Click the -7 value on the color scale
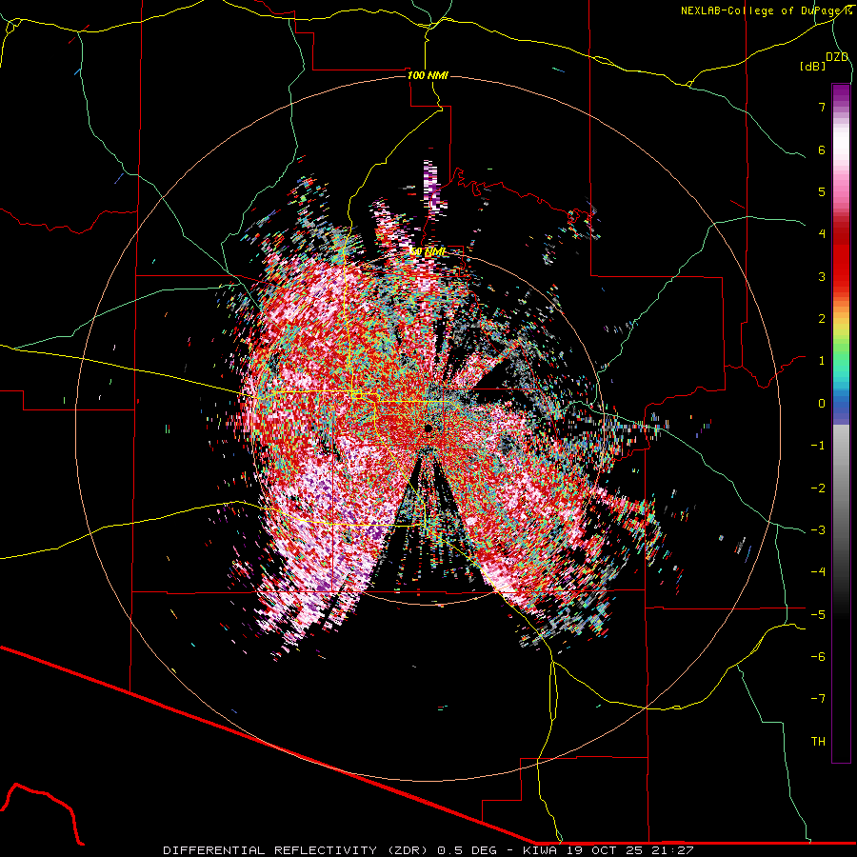The height and width of the screenshot is (857, 857). [818, 699]
